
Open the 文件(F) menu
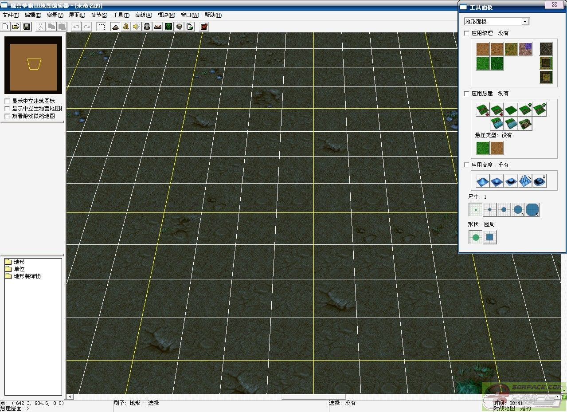(x=11, y=15)
